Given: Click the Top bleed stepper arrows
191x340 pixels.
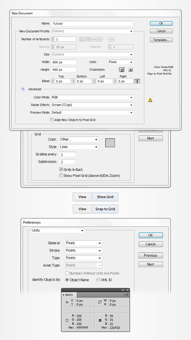Looking at the screenshot, I should pos(53,81).
